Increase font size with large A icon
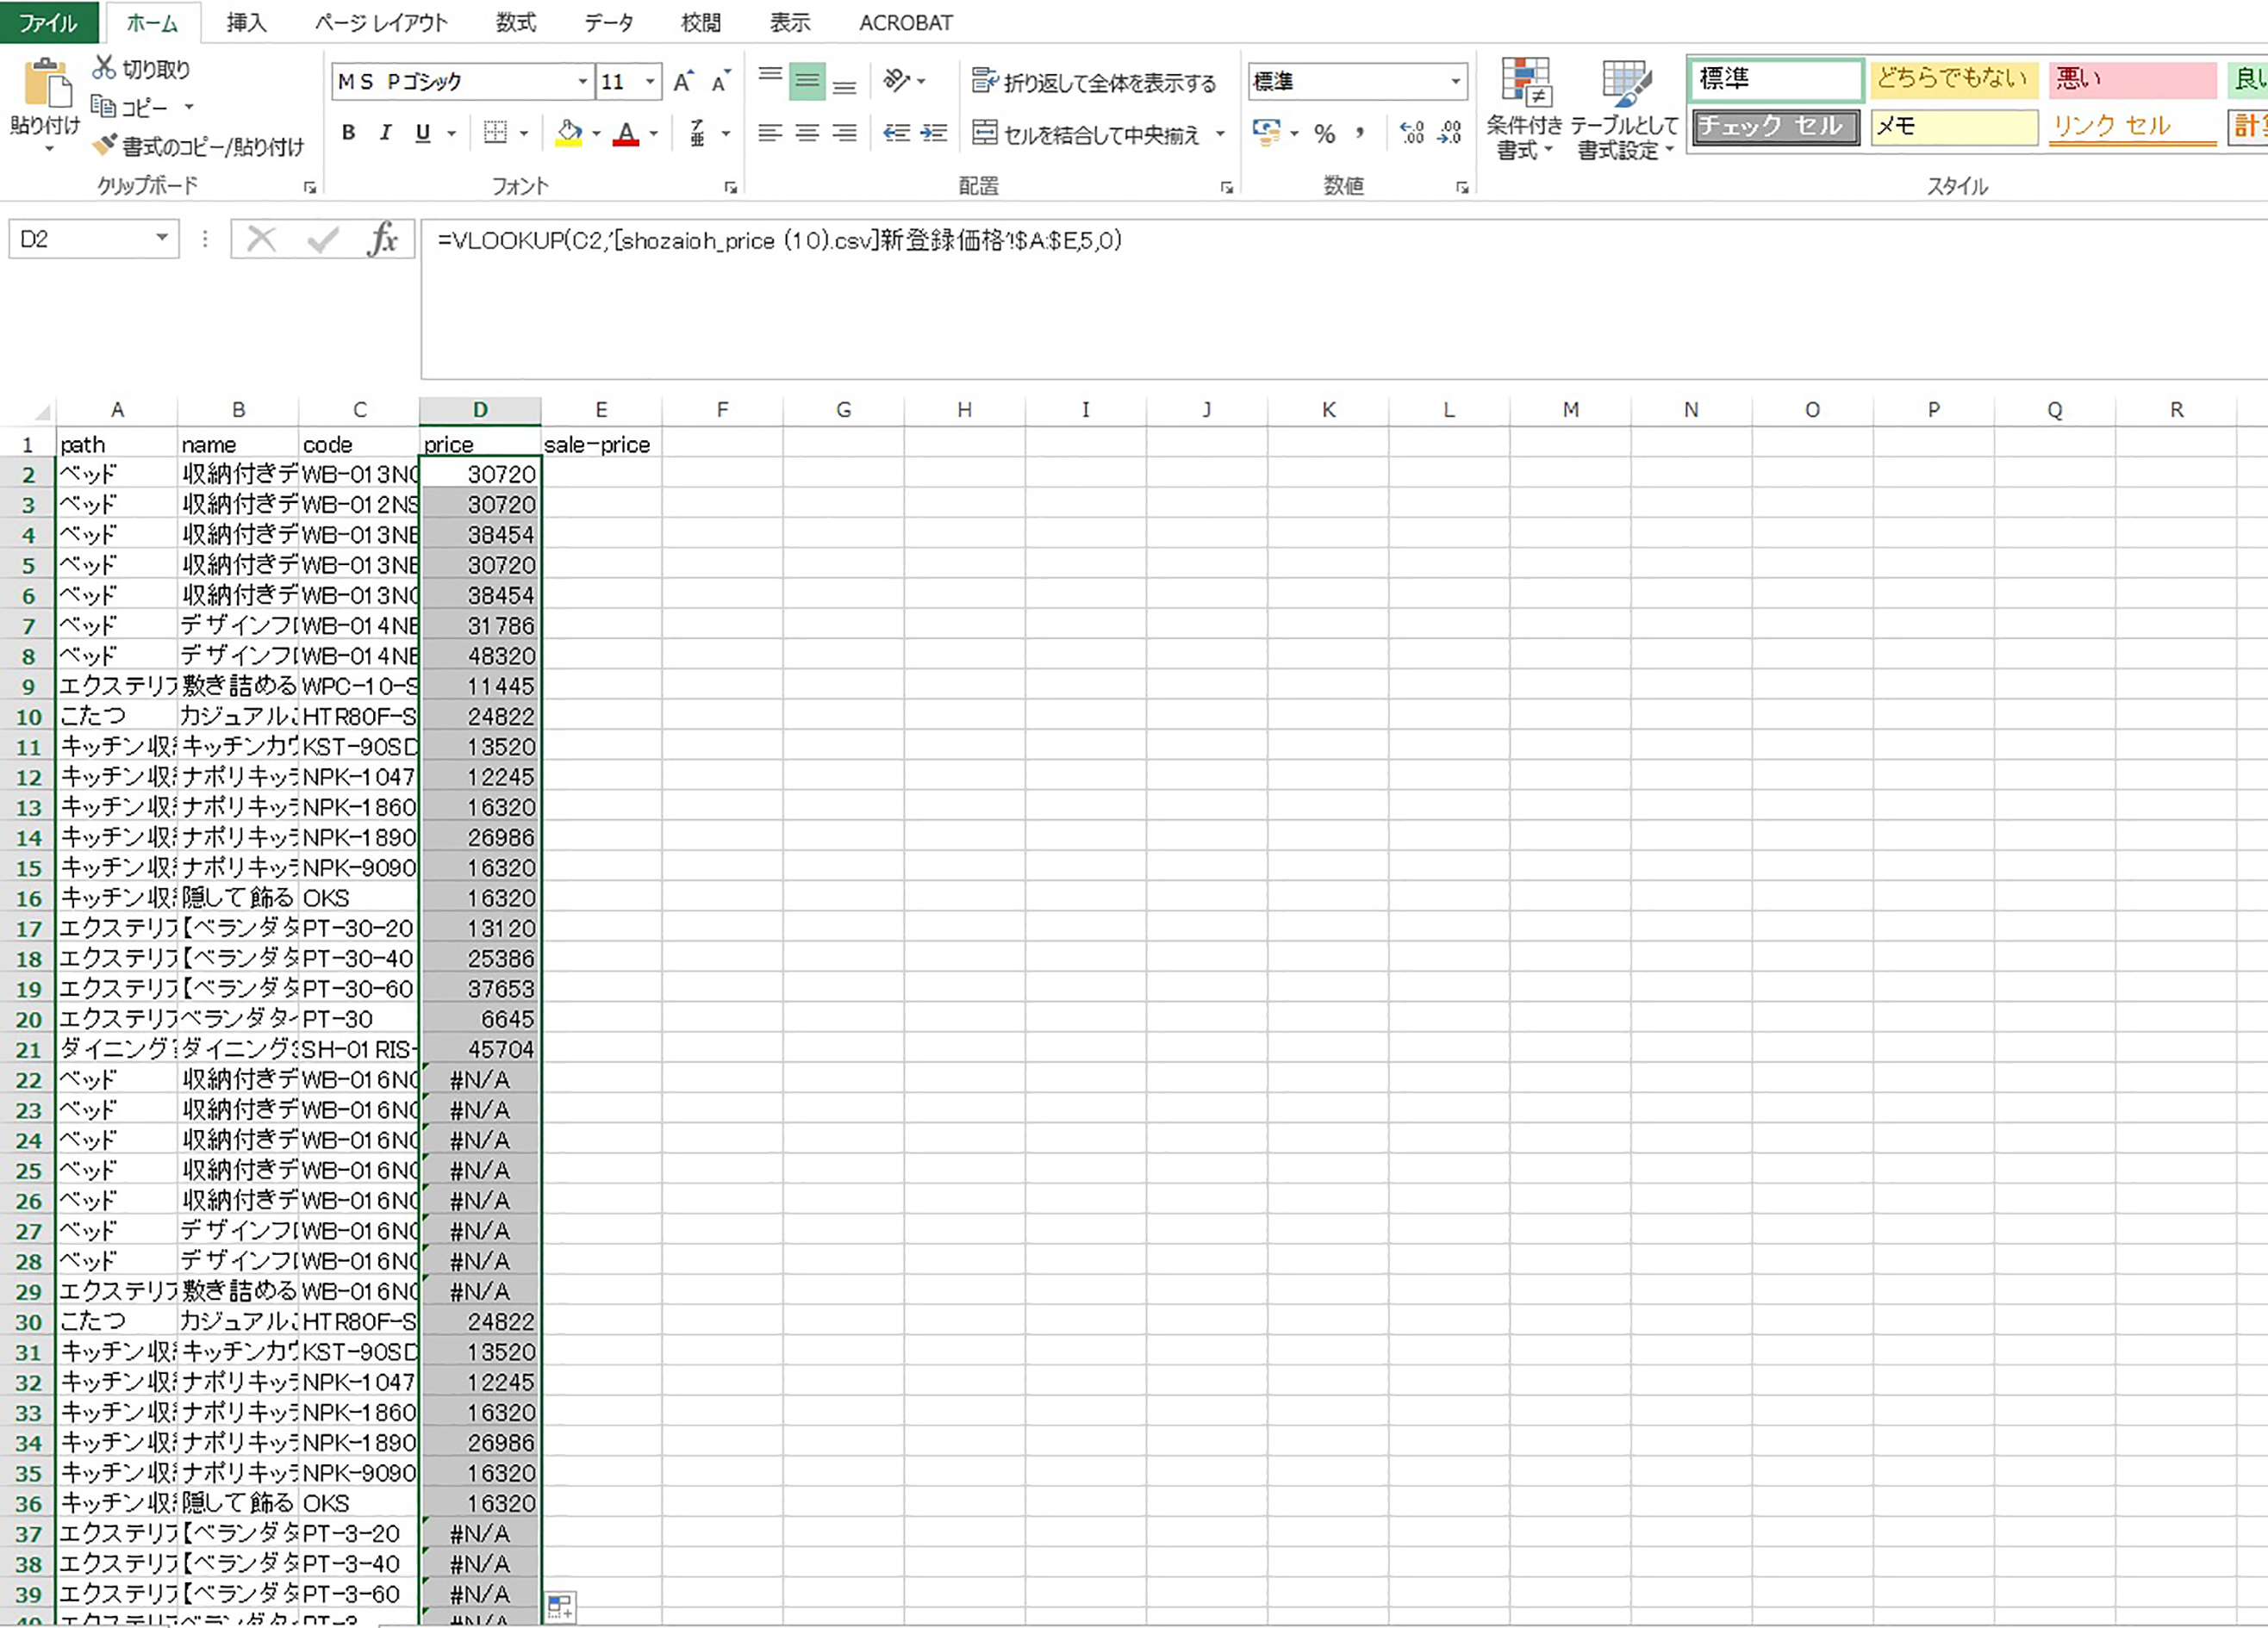Image resolution: width=2268 pixels, height=1628 pixels. (x=683, y=82)
